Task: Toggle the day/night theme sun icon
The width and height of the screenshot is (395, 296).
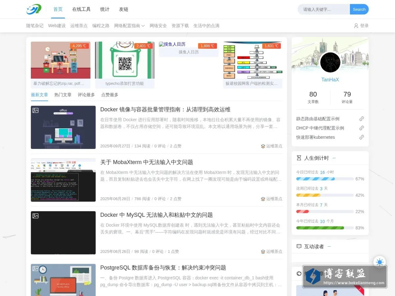Action: pos(380,262)
